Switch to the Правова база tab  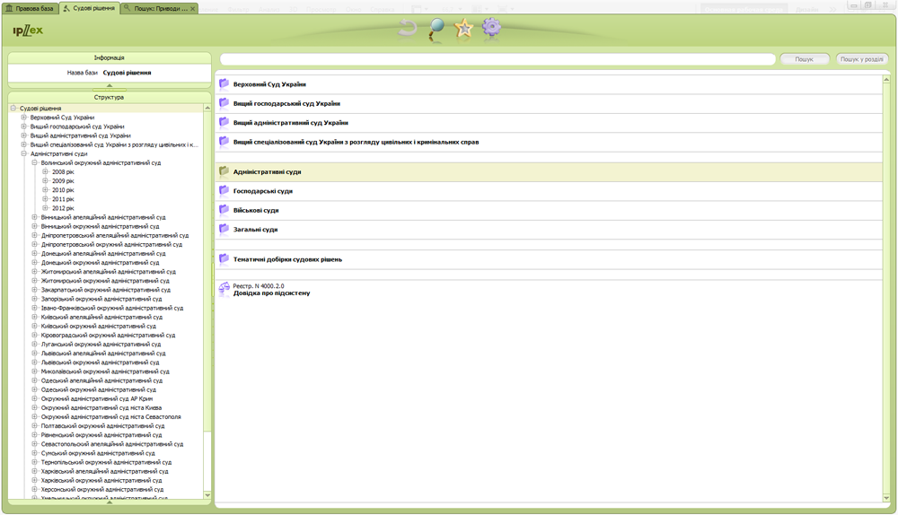30,9
